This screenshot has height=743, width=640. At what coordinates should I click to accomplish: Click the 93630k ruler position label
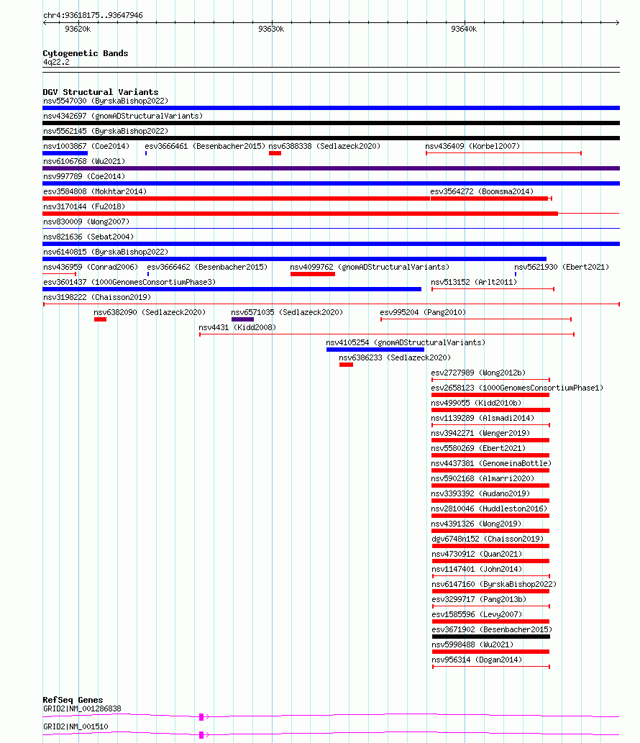click(271, 29)
